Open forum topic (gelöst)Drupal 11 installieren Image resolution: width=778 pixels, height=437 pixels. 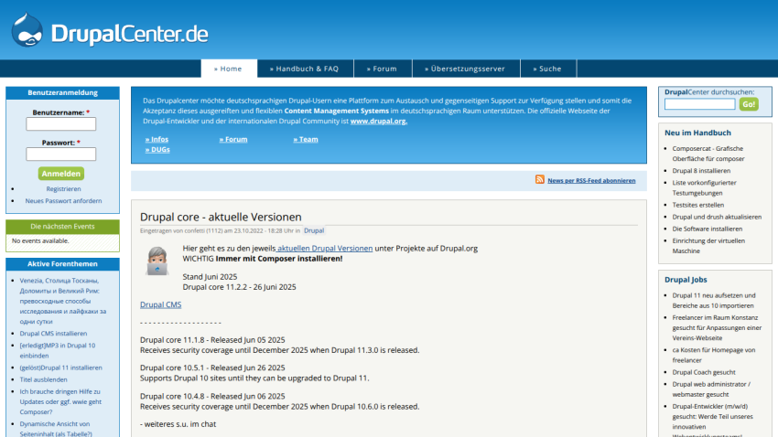(60, 368)
